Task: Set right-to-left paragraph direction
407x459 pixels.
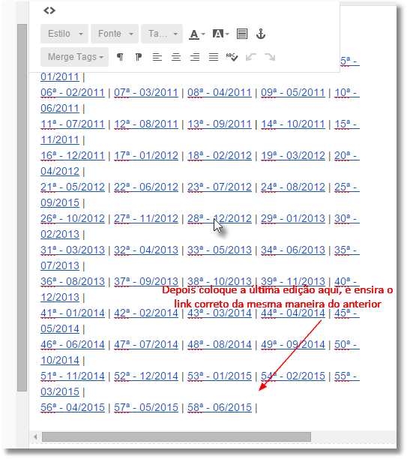Action: [139, 57]
